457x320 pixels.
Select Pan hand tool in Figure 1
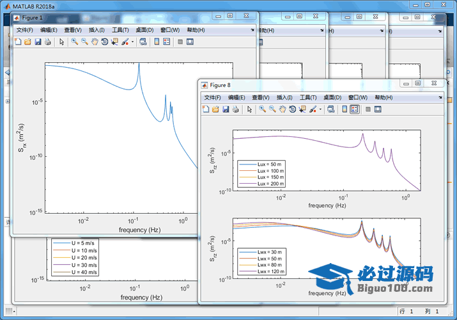95,42
